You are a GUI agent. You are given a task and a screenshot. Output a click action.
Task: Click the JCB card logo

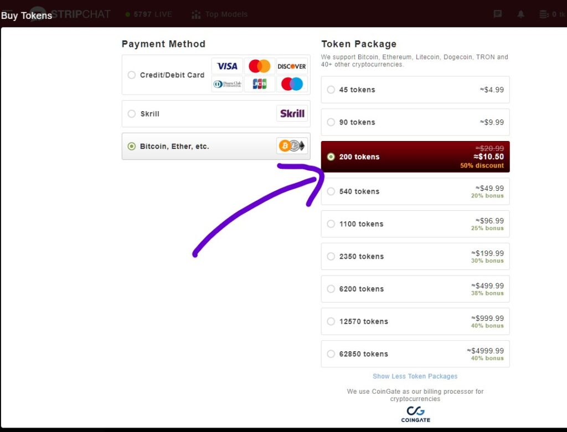tap(259, 84)
